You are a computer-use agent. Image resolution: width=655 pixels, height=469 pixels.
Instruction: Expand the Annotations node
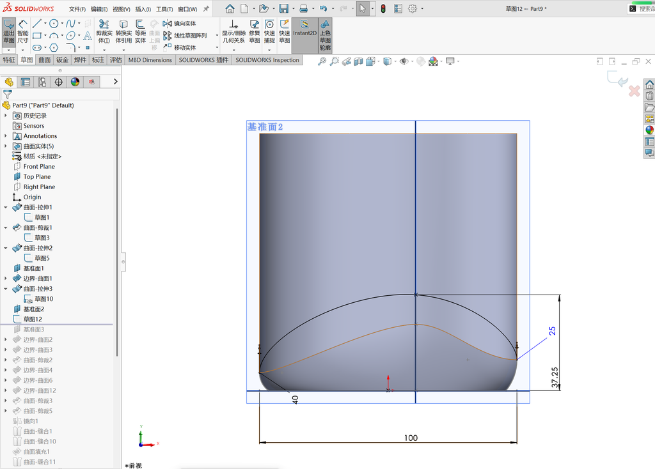click(x=5, y=135)
